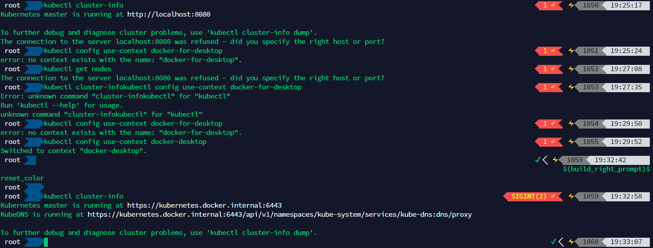Click the http://localhost:8080 master URL
Screen dimensions: 653x248
pyautogui.click(x=169, y=14)
